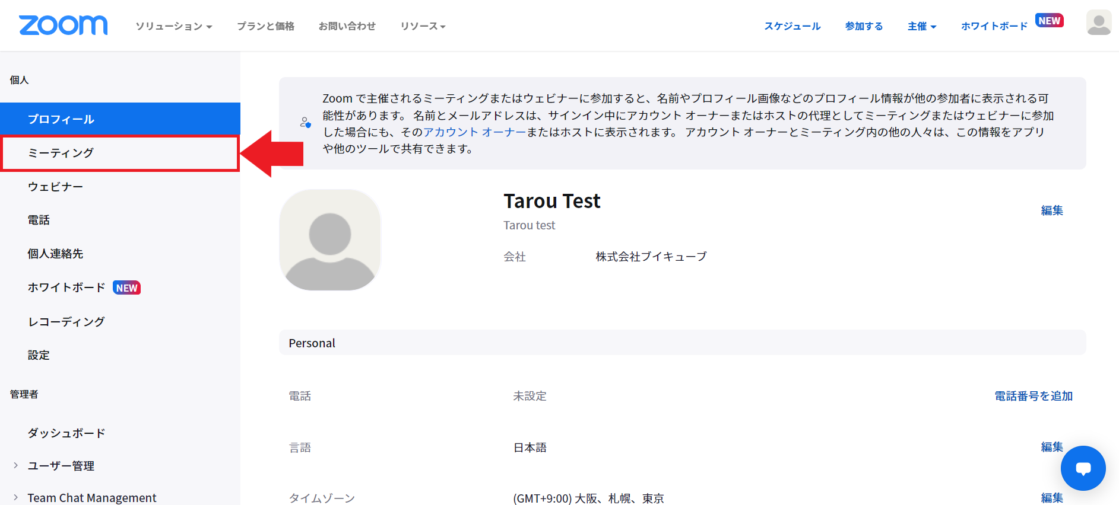Click the 日本語 language value
This screenshot has width=1119, height=505.
pos(530,448)
